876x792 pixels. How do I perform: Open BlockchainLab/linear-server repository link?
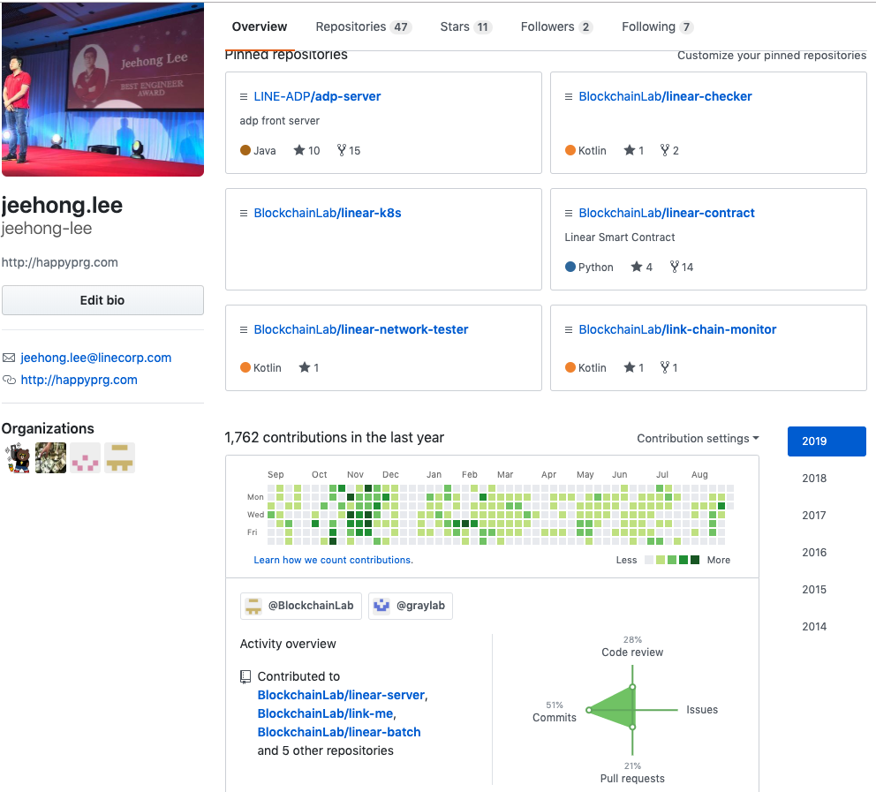click(339, 695)
